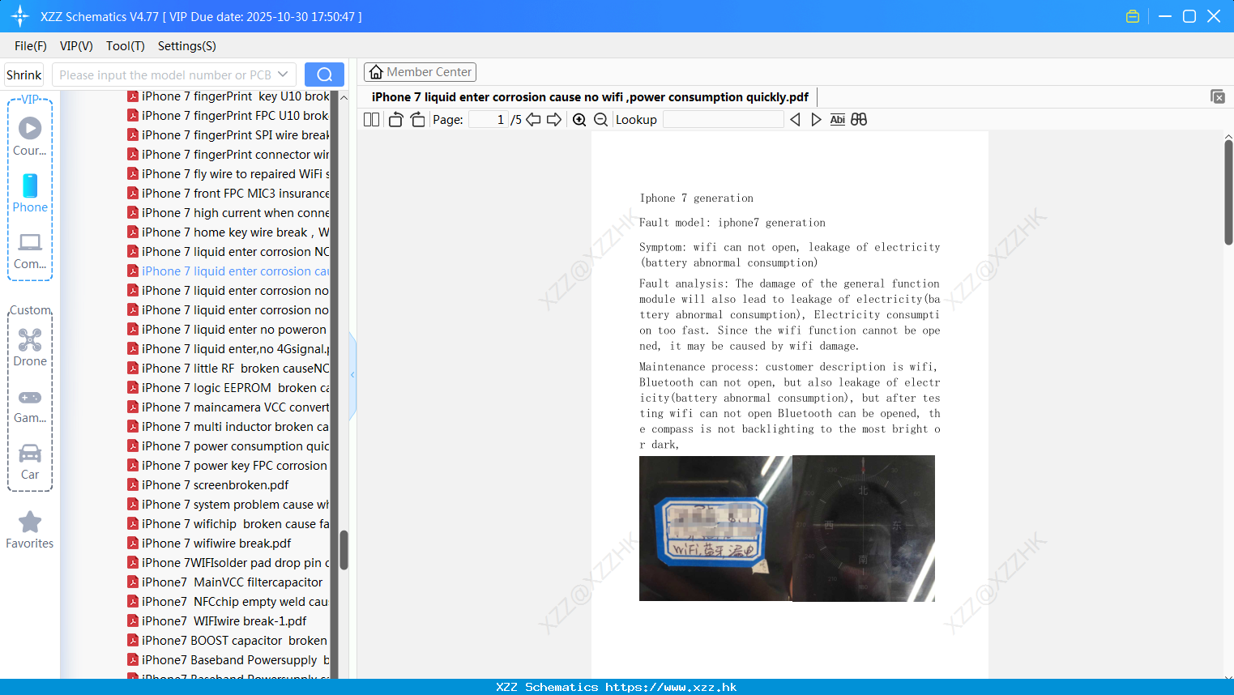Open iPhone 7 logic EEPROM broken file
Image resolution: width=1234 pixels, height=695 pixels.
pos(228,388)
